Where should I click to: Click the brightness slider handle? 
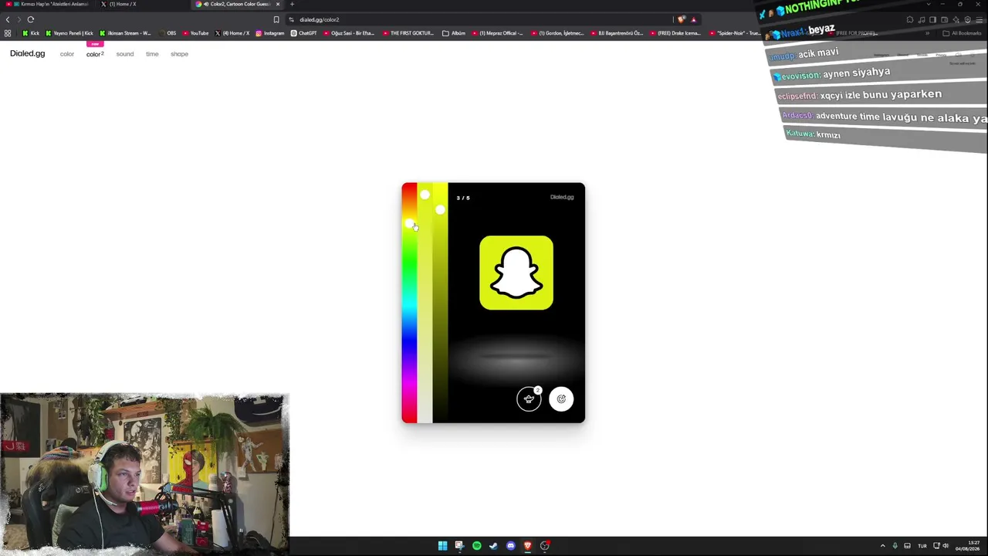pos(440,210)
